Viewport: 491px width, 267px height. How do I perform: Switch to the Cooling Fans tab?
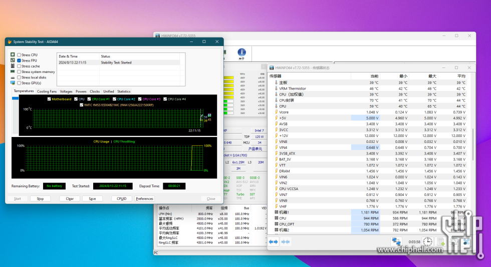(47, 91)
